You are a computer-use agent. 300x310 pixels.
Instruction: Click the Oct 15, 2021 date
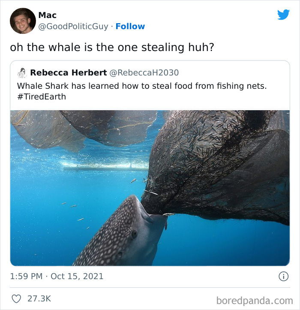pyautogui.click(x=77, y=276)
